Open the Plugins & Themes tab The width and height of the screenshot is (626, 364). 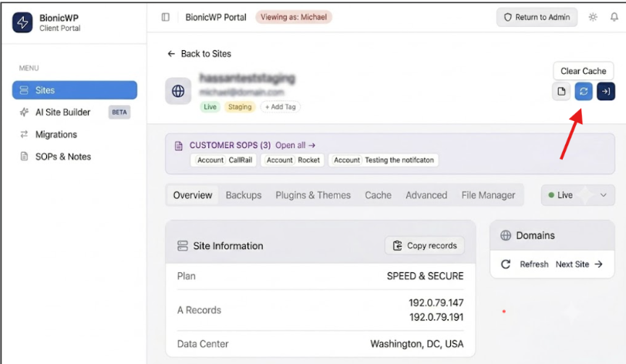(313, 195)
